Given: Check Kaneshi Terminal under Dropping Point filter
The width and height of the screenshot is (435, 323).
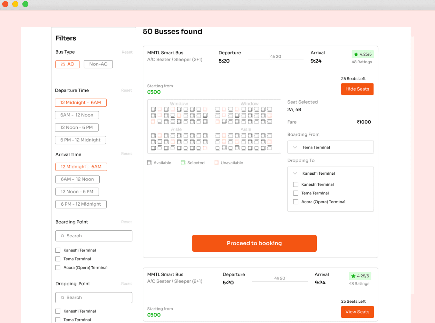Looking at the screenshot, I should (58, 311).
